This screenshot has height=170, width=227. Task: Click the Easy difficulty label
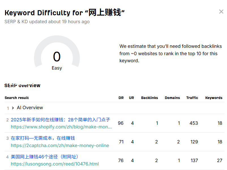tap(57, 68)
